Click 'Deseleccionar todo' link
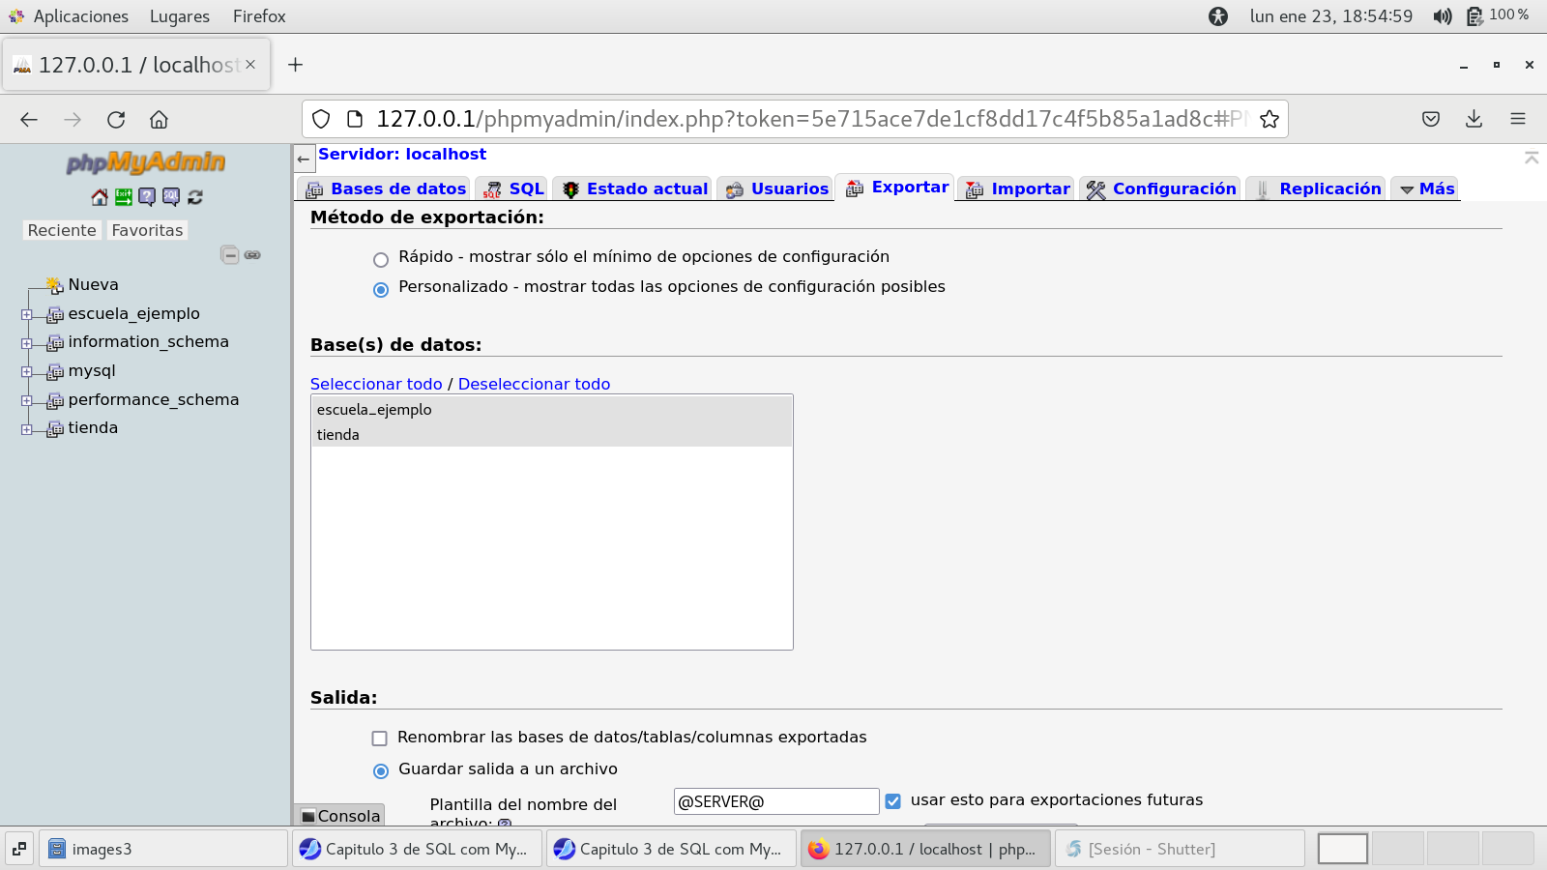The image size is (1547, 870). (534, 384)
